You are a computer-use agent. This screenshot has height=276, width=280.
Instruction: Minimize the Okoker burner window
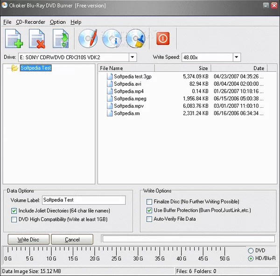(266, 5)
